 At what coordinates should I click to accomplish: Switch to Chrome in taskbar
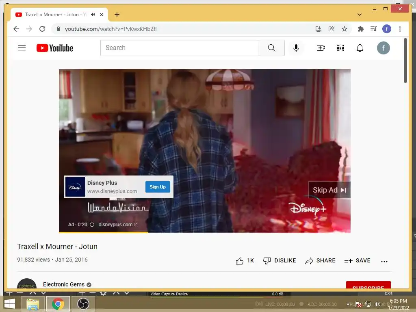(58, 304)
